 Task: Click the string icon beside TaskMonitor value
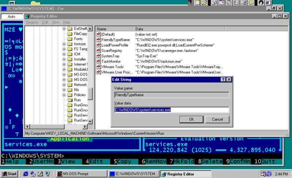click(x=98, y=61)
